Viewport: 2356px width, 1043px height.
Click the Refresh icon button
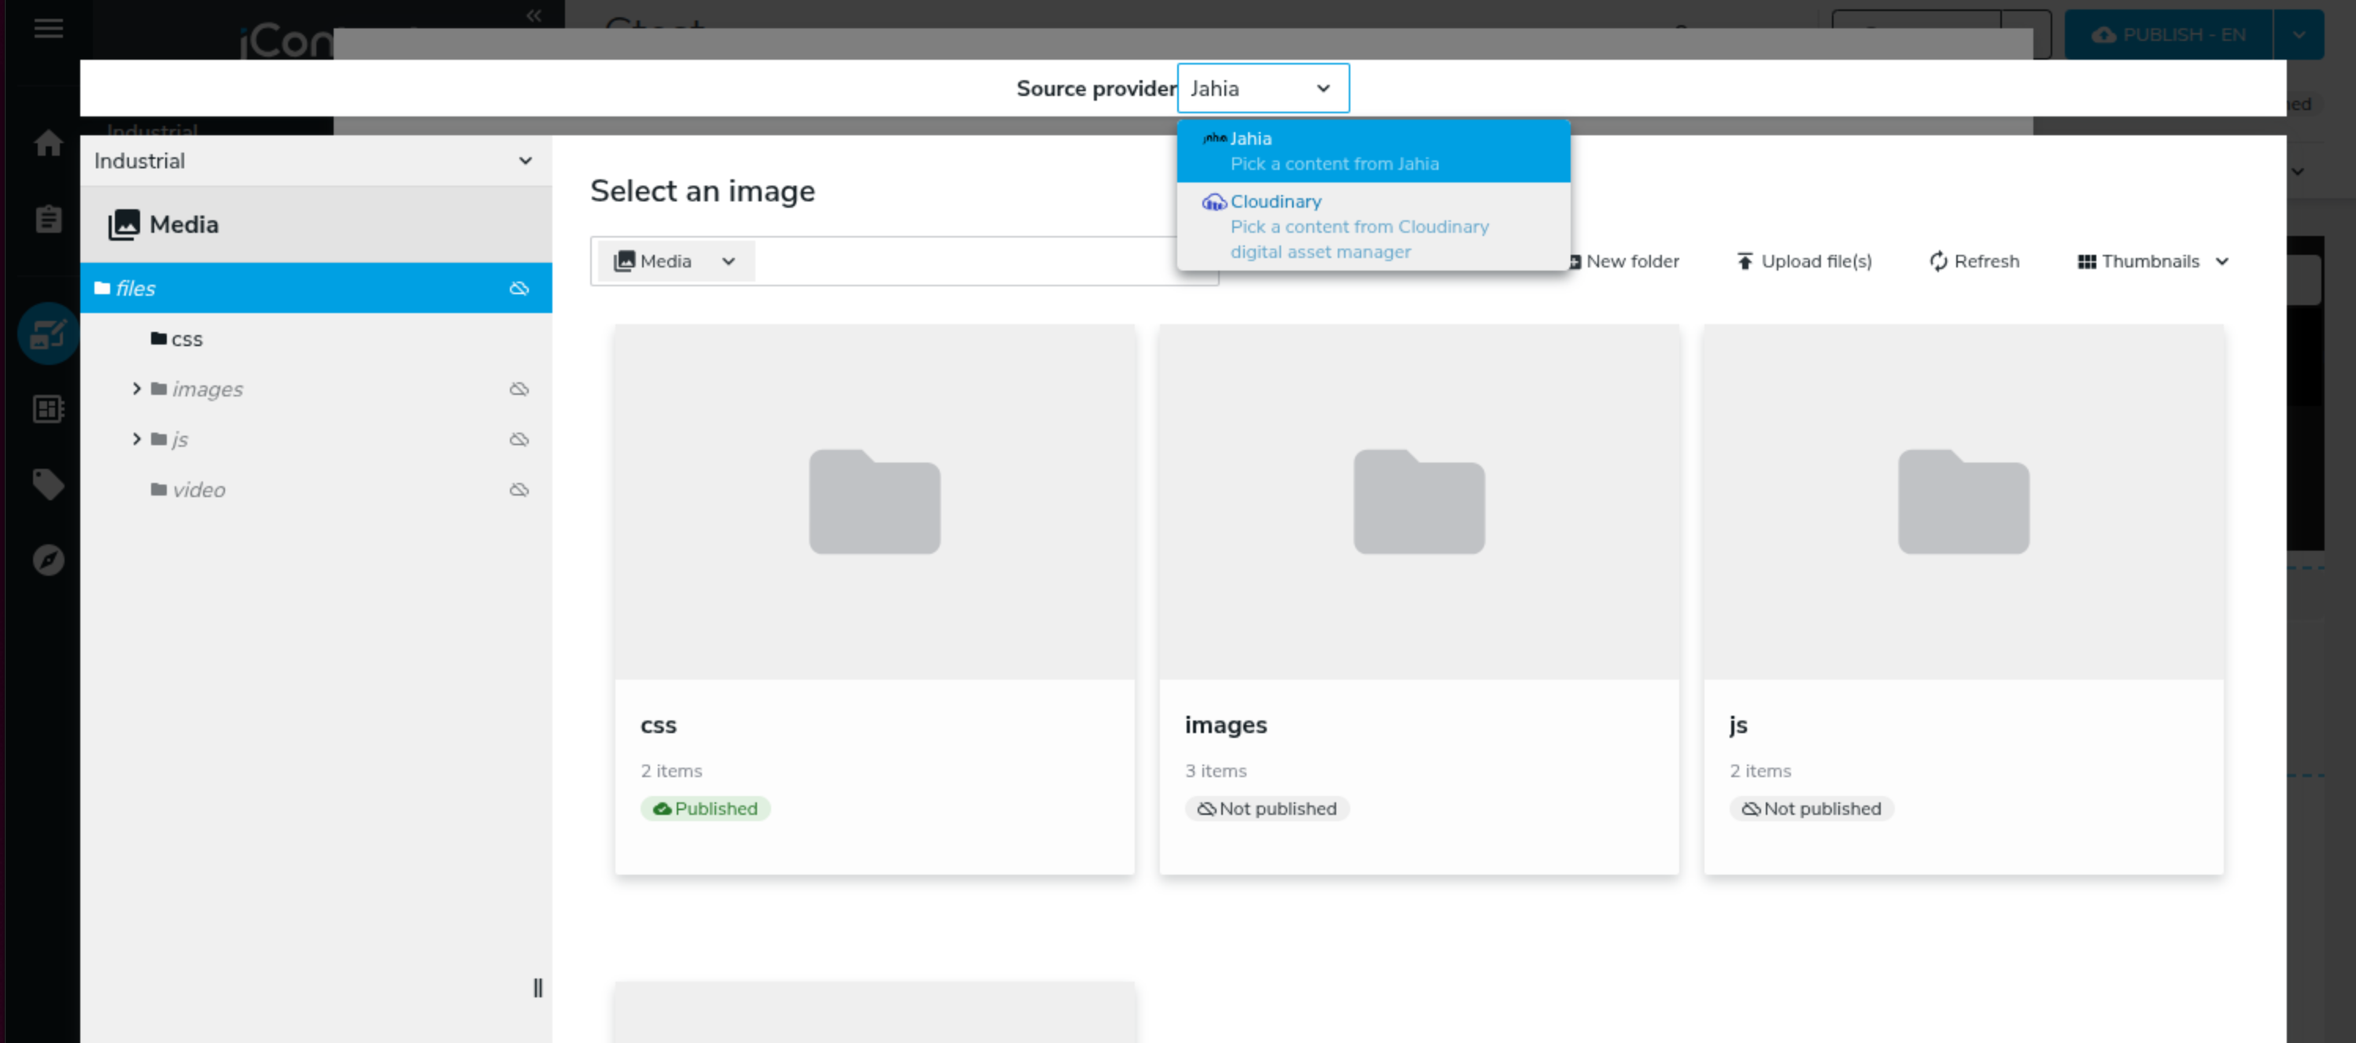[x=1974, y=261]
